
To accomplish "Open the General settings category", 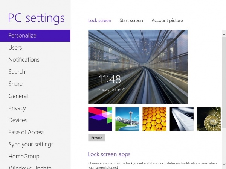I will pos(18,96).
